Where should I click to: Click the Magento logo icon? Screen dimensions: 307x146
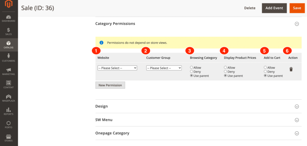pos(9,4)
